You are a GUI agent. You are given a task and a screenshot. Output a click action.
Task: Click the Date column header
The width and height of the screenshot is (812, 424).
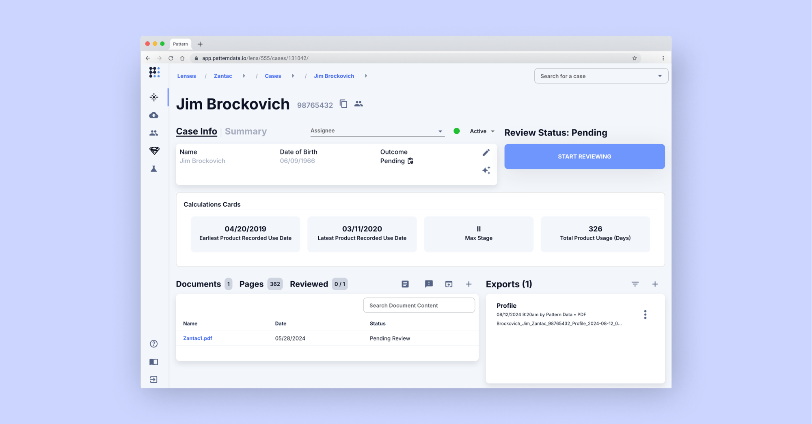click(x=281, y=323)
